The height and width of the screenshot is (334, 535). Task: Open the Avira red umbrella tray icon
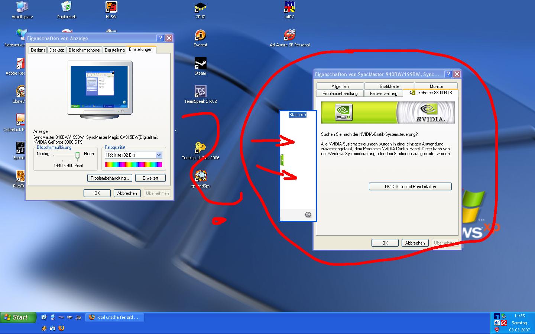pyautogui.click(x=504, y=323)
